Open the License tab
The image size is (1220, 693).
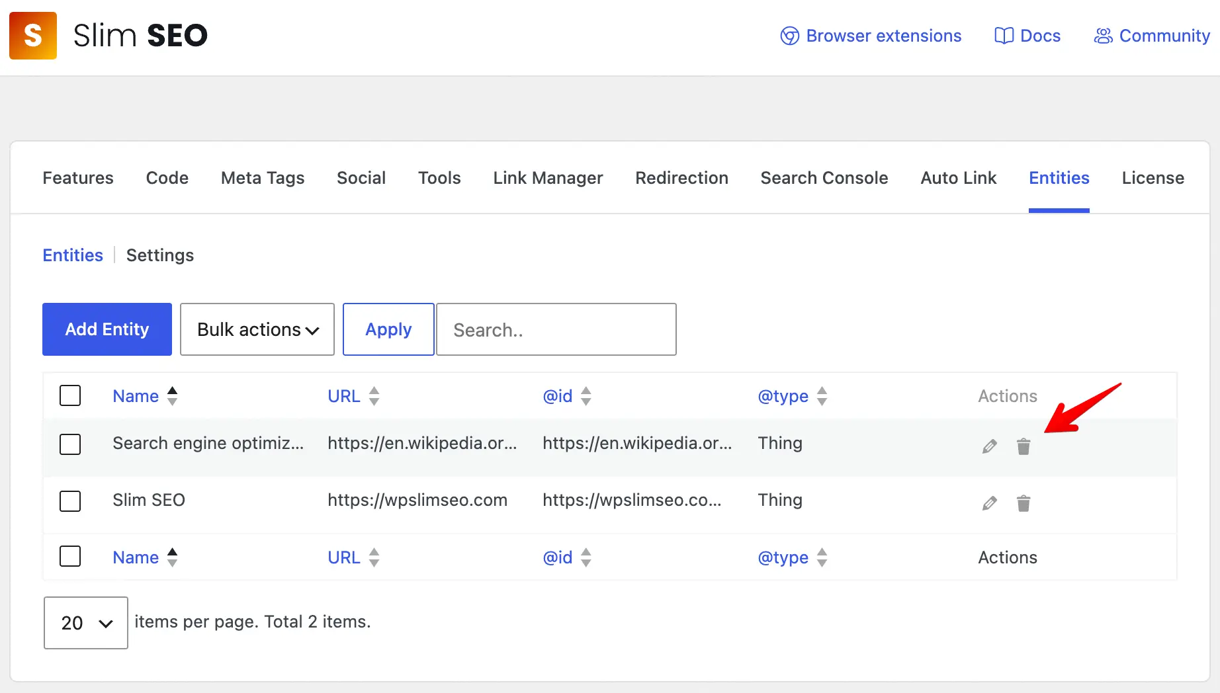[x=1153, y=178]
